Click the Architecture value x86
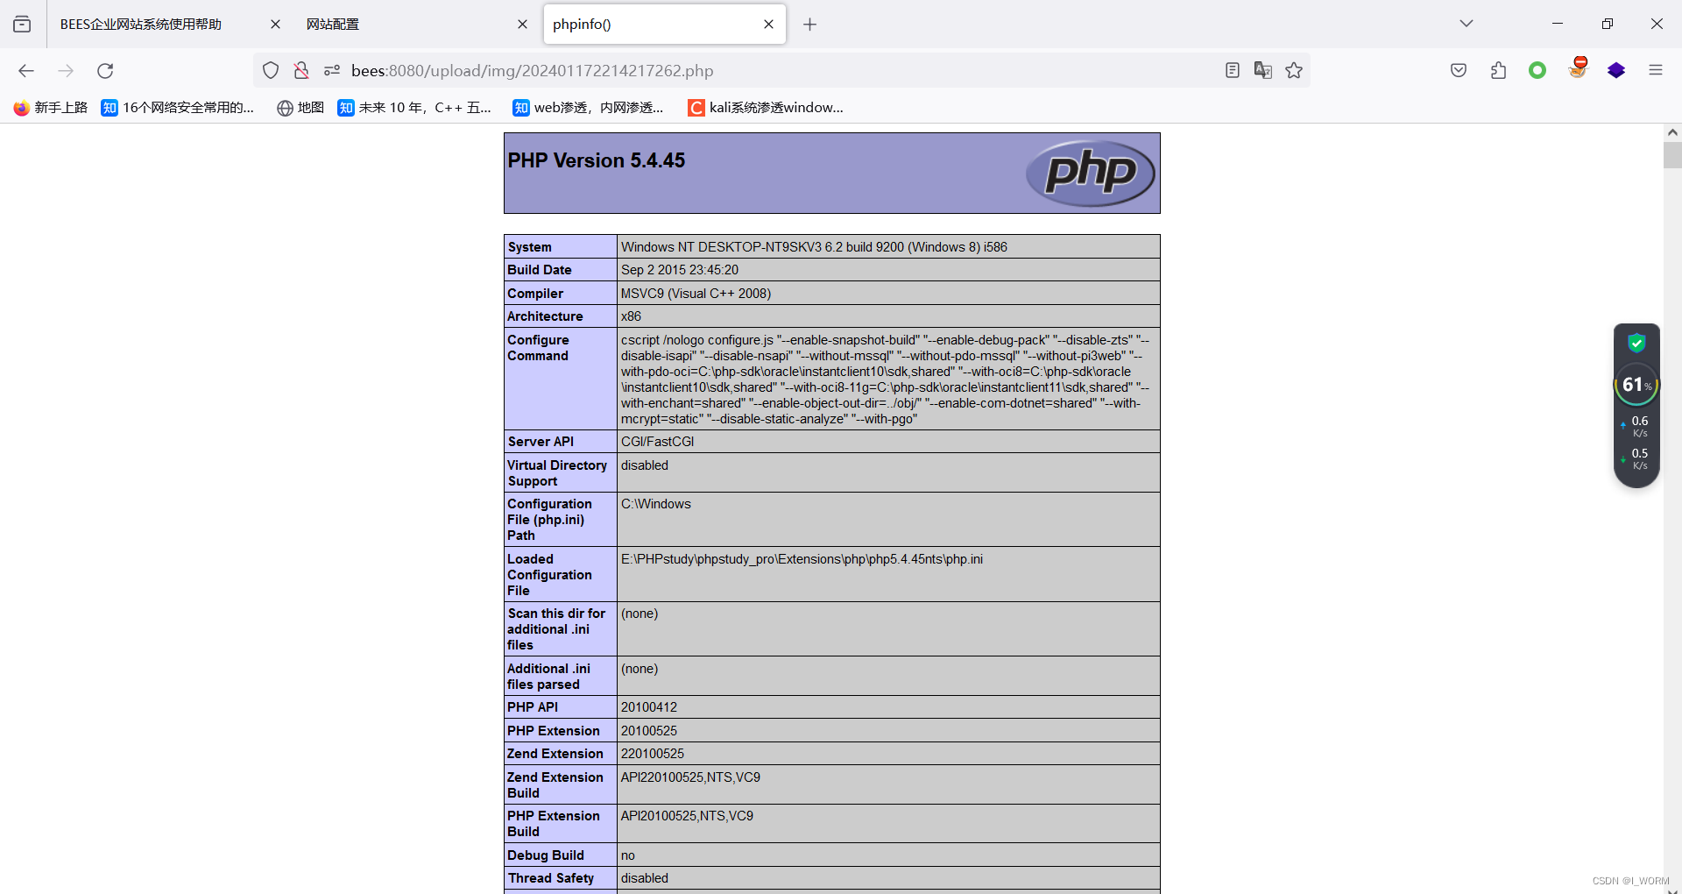The height and width of the screenshot is (894, 1682). 631,316
